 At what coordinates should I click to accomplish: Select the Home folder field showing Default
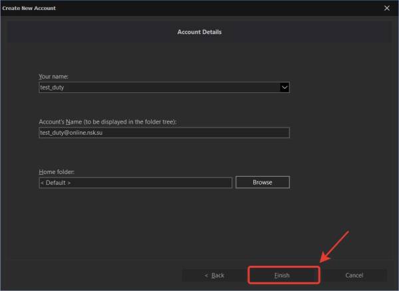pos(136,182)
